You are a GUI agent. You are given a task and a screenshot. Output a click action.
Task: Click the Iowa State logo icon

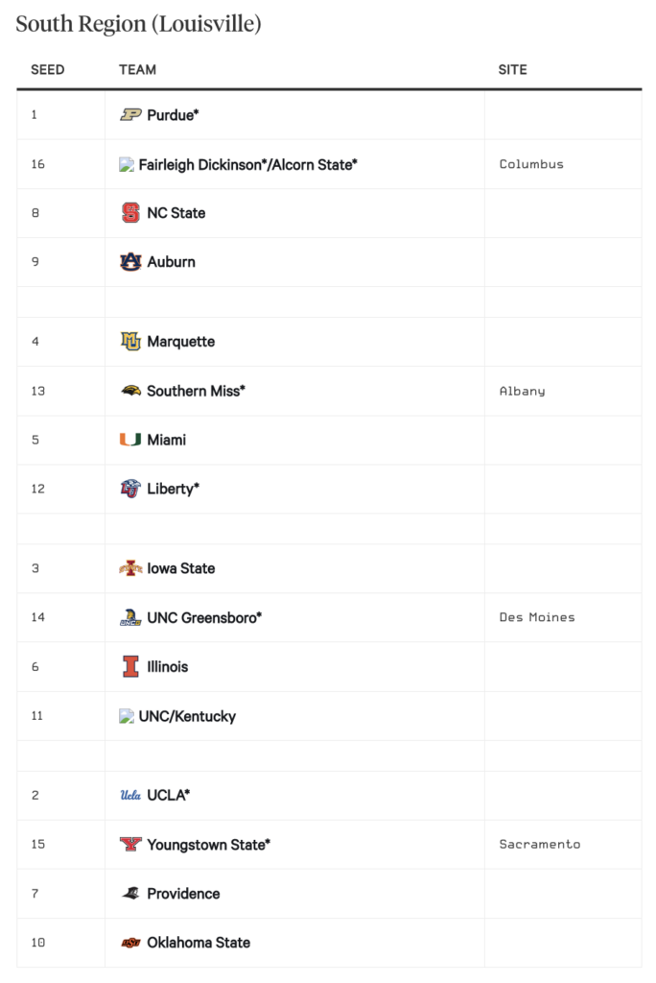click(130, 568)
